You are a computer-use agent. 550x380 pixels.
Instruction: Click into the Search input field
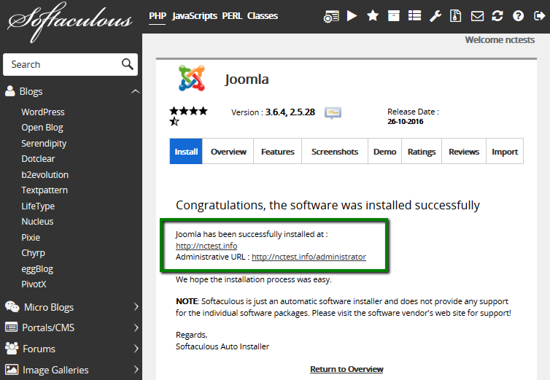[62, 64]
